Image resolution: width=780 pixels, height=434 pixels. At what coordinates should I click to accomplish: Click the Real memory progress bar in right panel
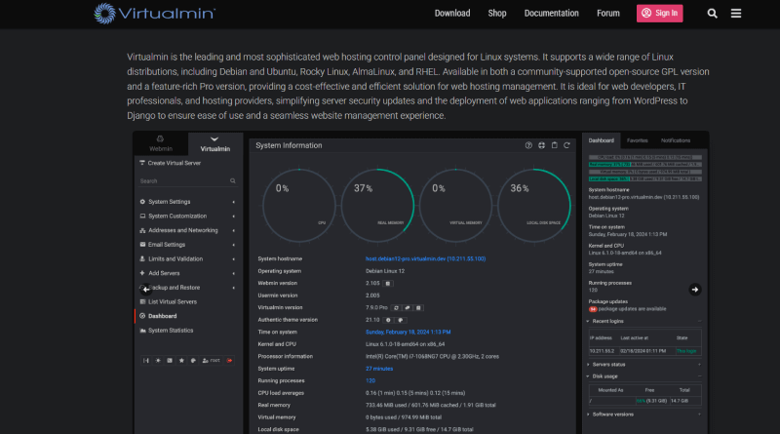tap(644, 165)
